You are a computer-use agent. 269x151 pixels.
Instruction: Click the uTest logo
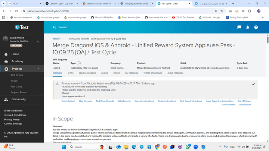coord(22,27)
